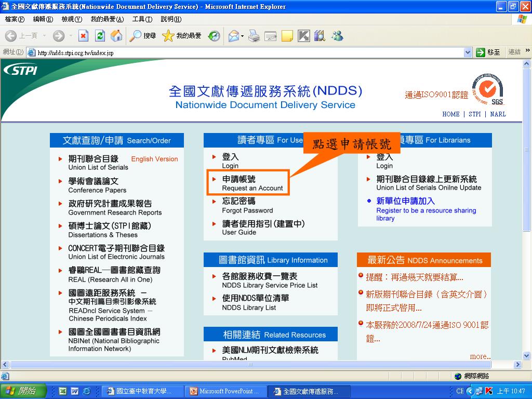Open the 工具(T) Tools menu
Image resolution: width=532 pixels, height=399 pixels.
[142, 19]
